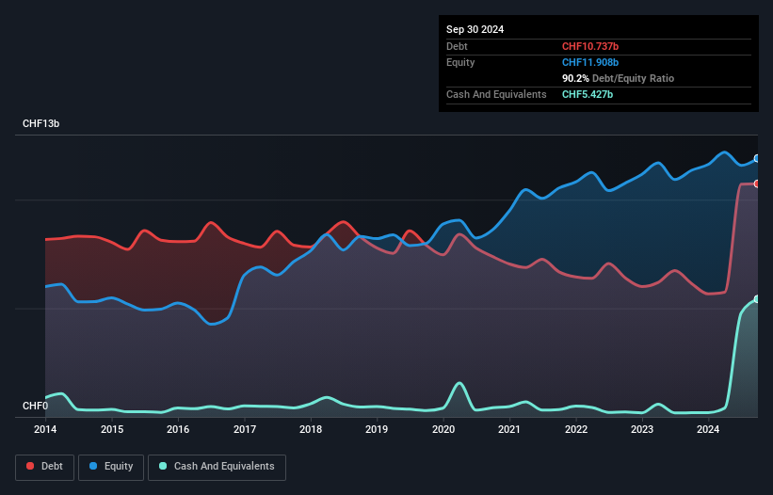Select the 2024 x-axis label
The height and width of the screenshot is (495, 773).
(x=708, y=429)
